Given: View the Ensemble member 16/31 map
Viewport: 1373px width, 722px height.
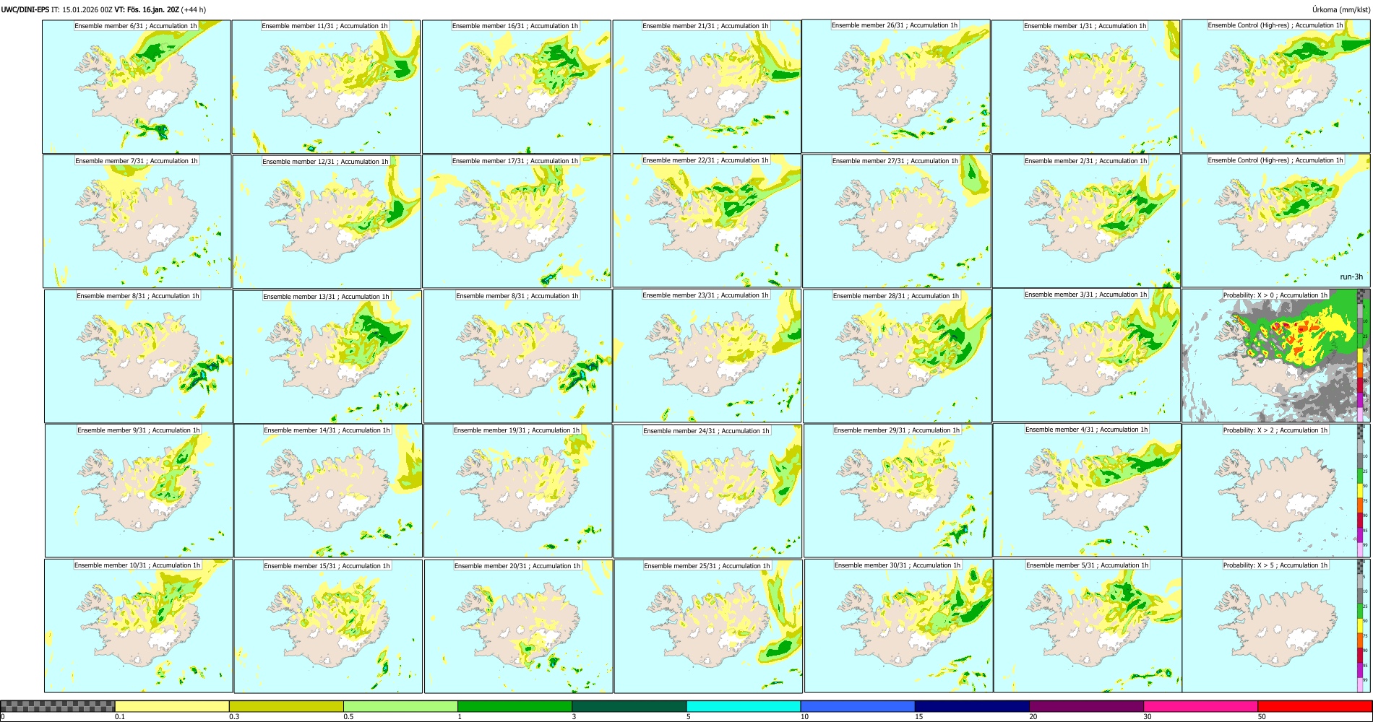Looking at the screenshot, I should pyautogui.click(x=517, y=87).
